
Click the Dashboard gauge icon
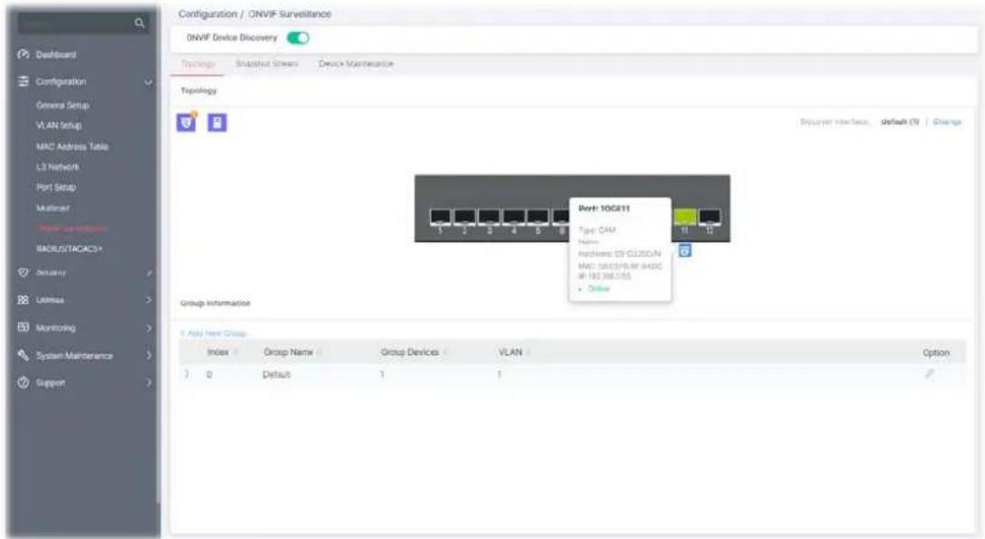[x=24, y=54]
